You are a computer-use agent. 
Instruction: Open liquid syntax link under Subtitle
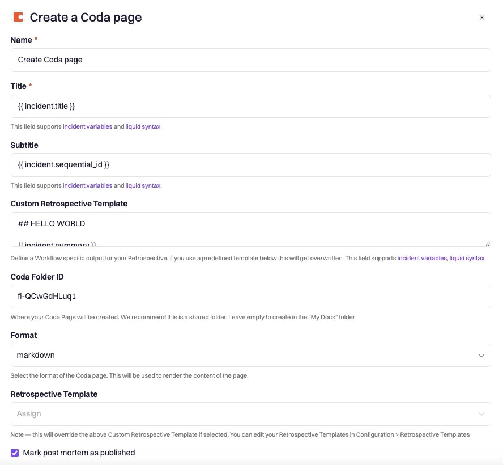[x=143, y=185]
